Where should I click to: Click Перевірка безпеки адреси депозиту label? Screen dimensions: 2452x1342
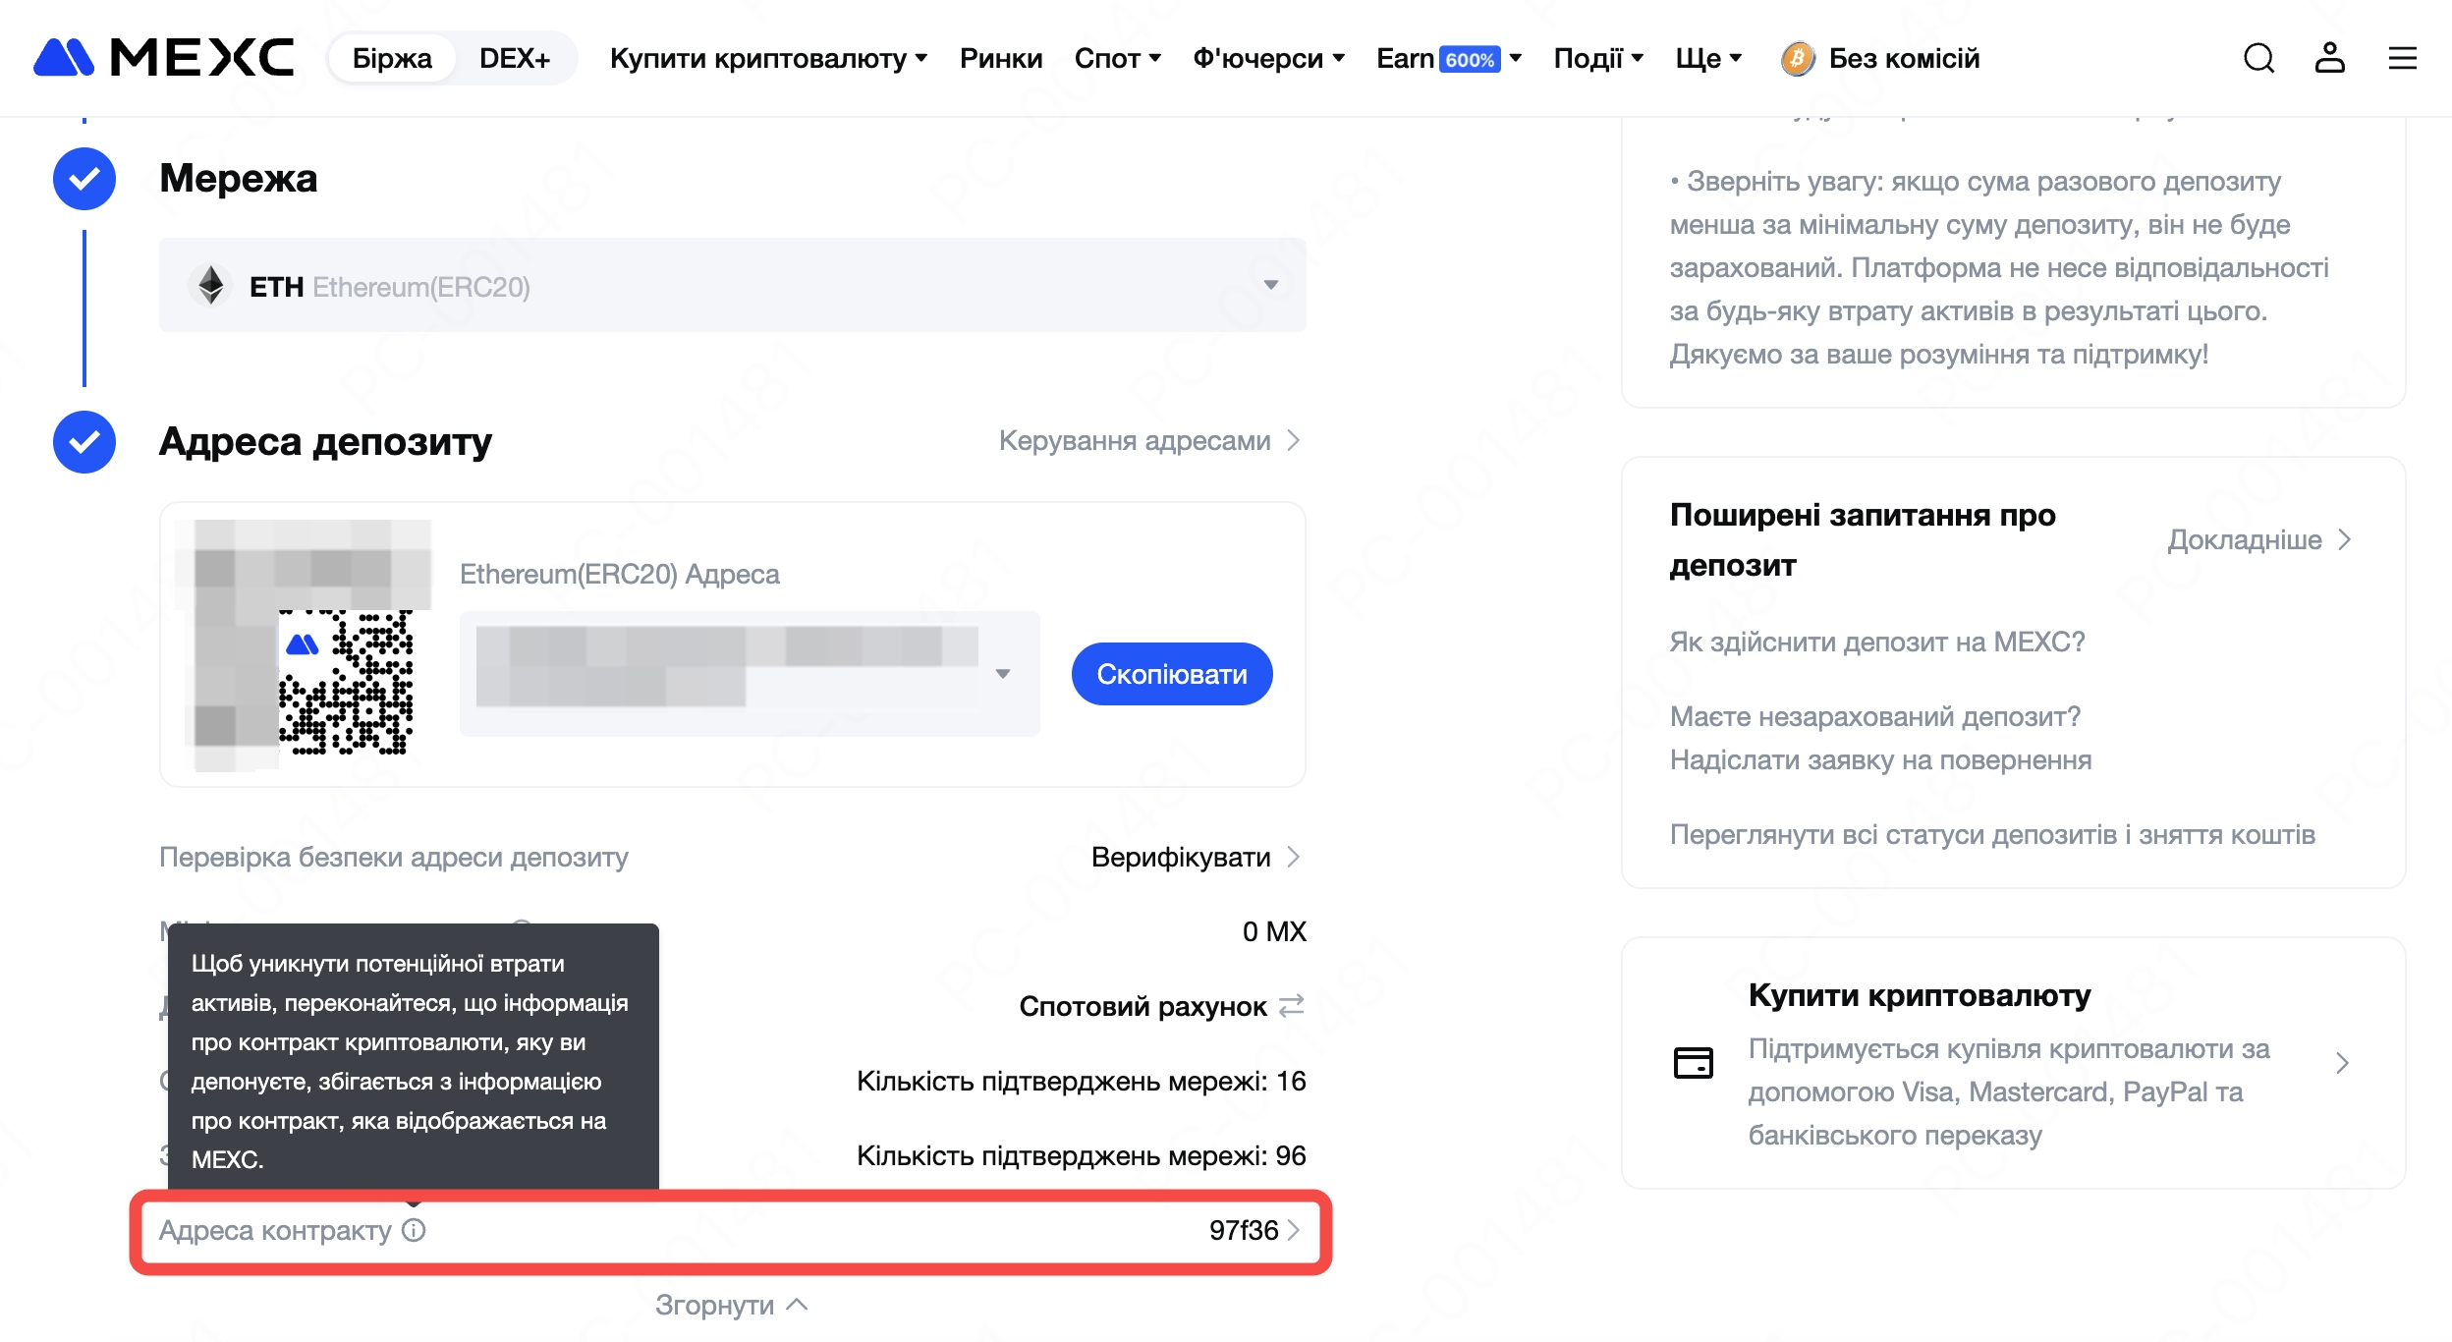[x=393, y=857]
